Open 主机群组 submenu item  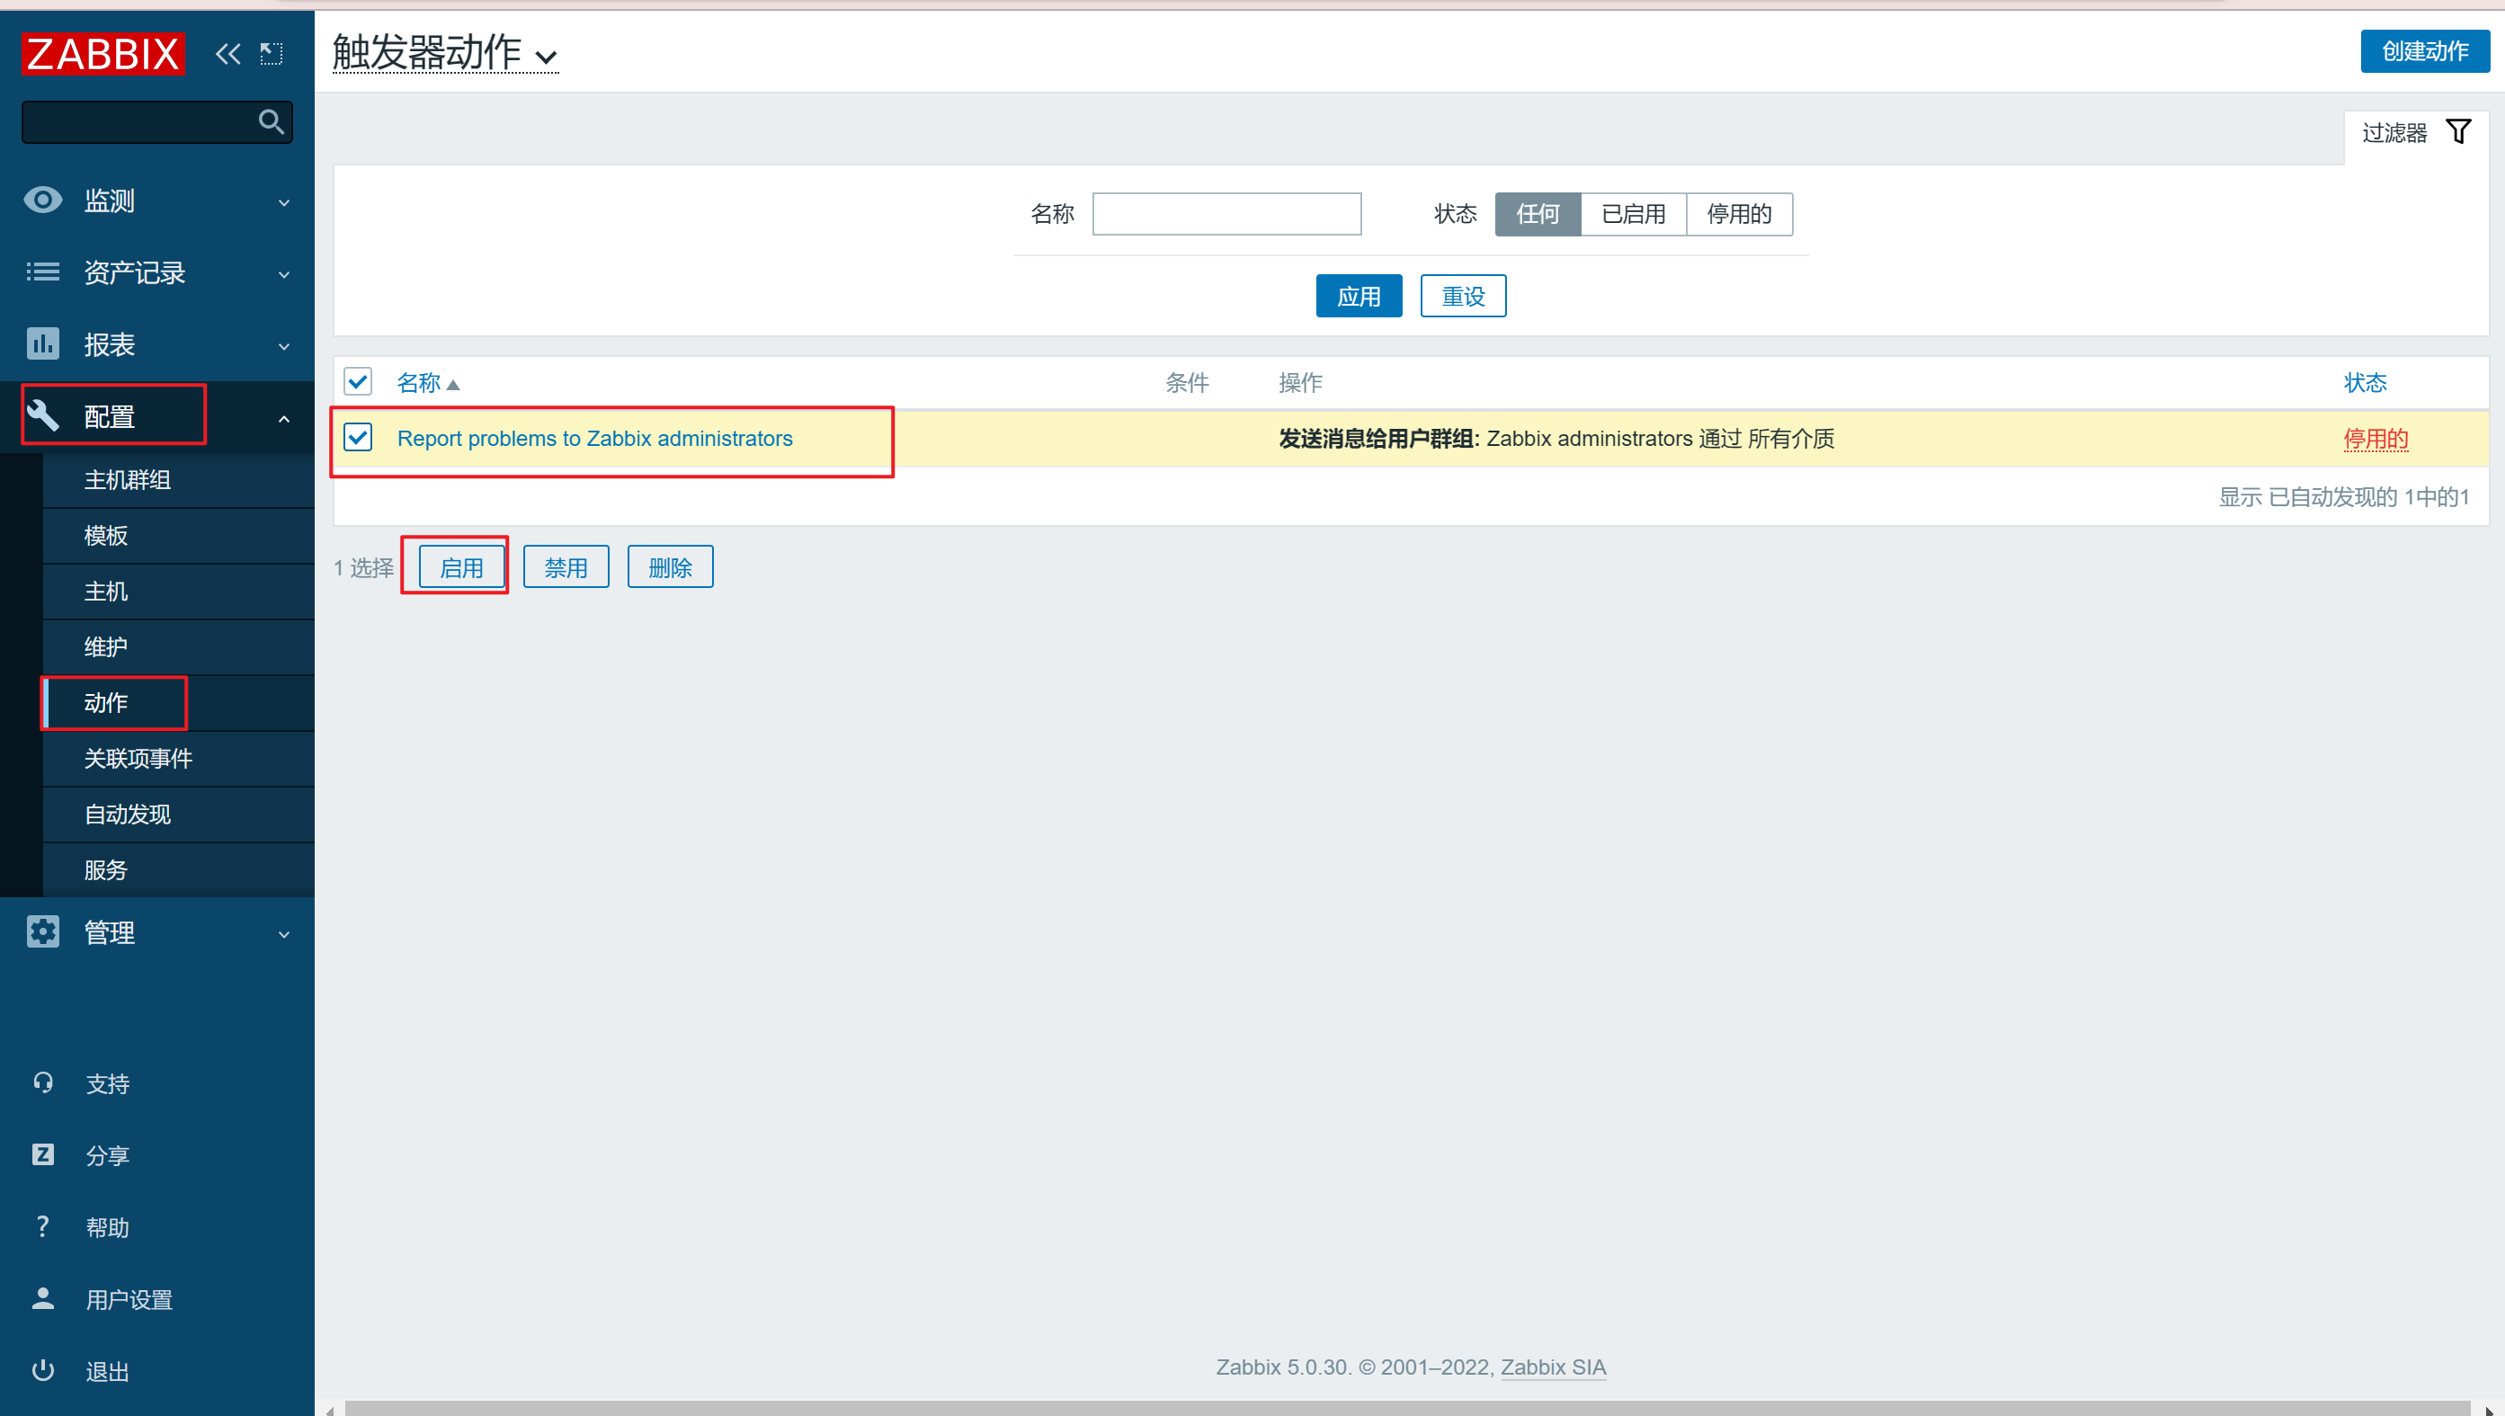179,479
